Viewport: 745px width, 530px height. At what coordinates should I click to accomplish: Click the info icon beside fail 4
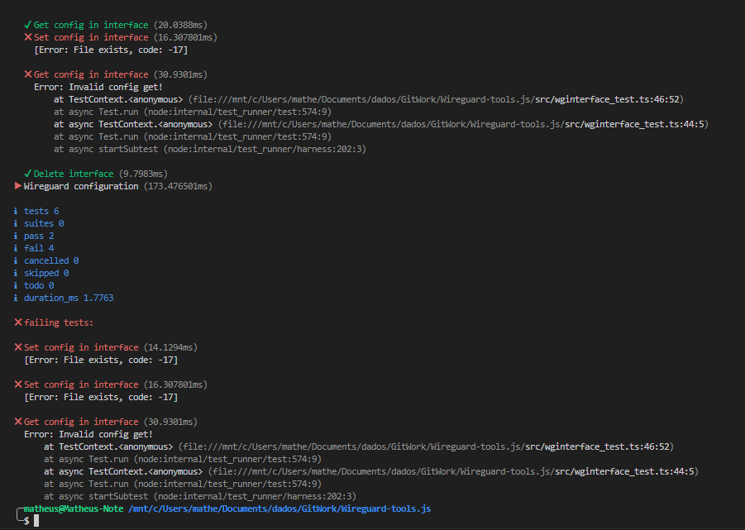tap(17, 248)
